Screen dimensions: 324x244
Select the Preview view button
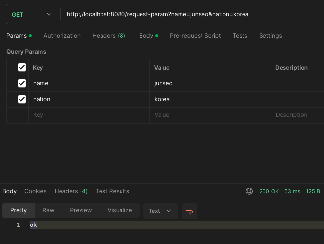click(x=81, y=210)
